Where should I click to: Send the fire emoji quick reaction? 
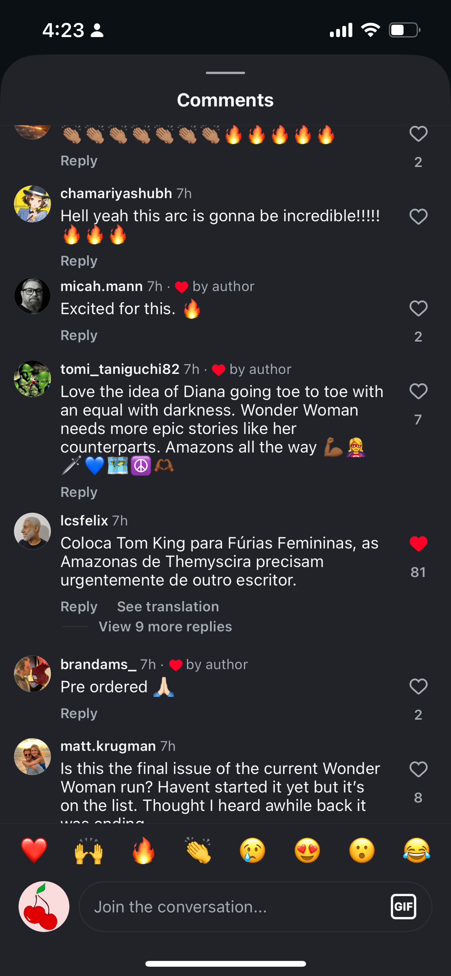point(143,851)
